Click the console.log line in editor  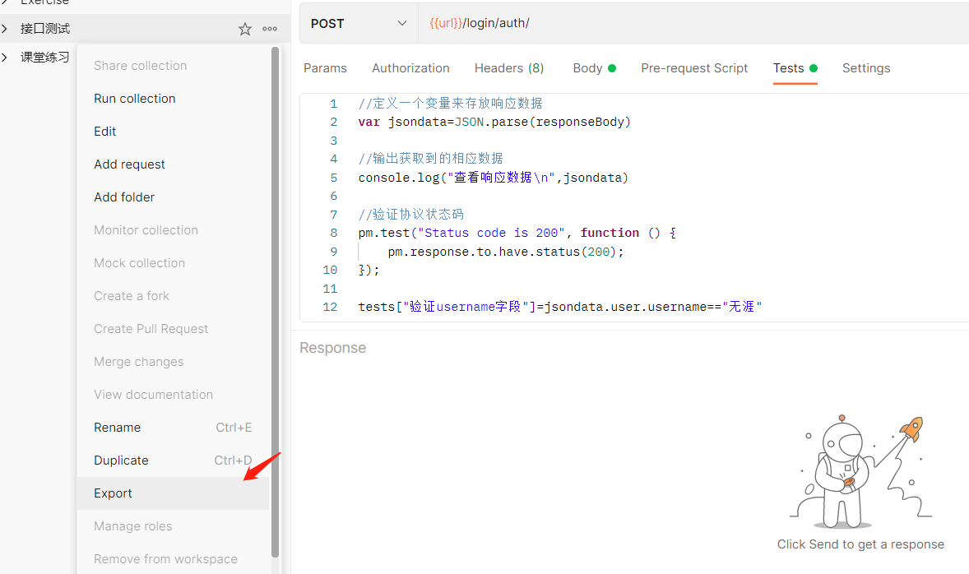tap(494, 178)
